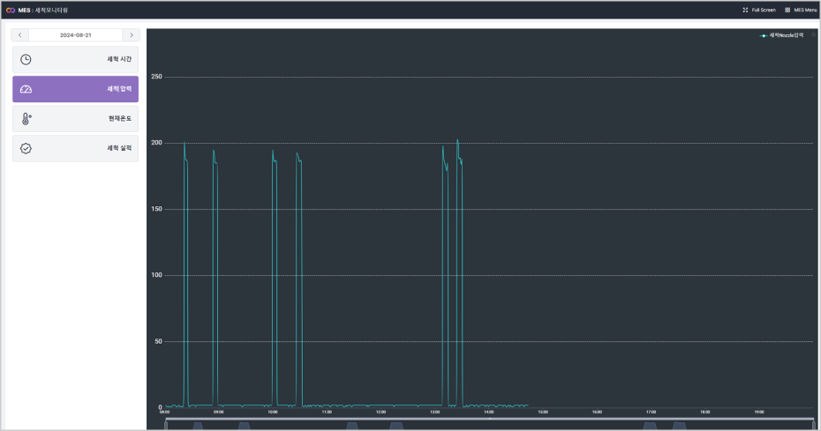This screenshot has height=431, width=821.
Task: Click the Full Screen text button
Action: (x=764, y=10)
